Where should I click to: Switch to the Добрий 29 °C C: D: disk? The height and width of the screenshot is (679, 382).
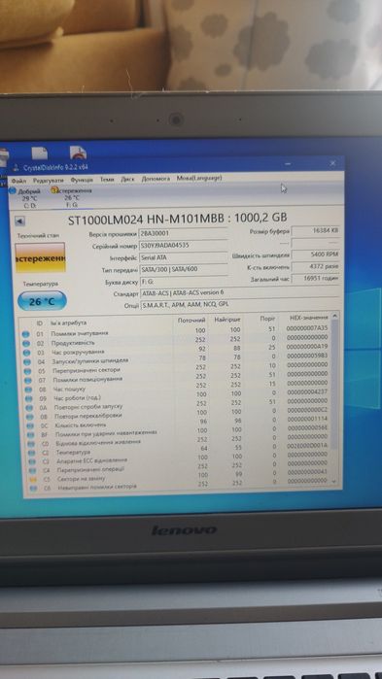click(27, 198)
